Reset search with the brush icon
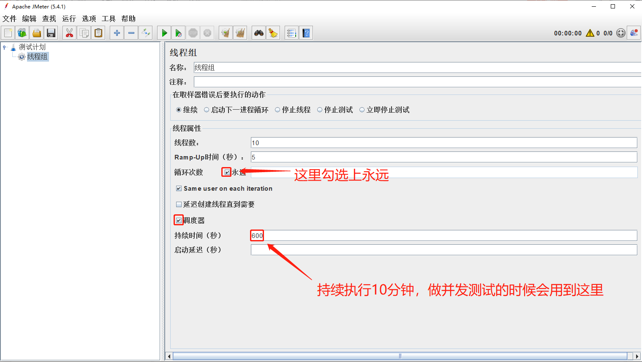 (x=273, y=33)
